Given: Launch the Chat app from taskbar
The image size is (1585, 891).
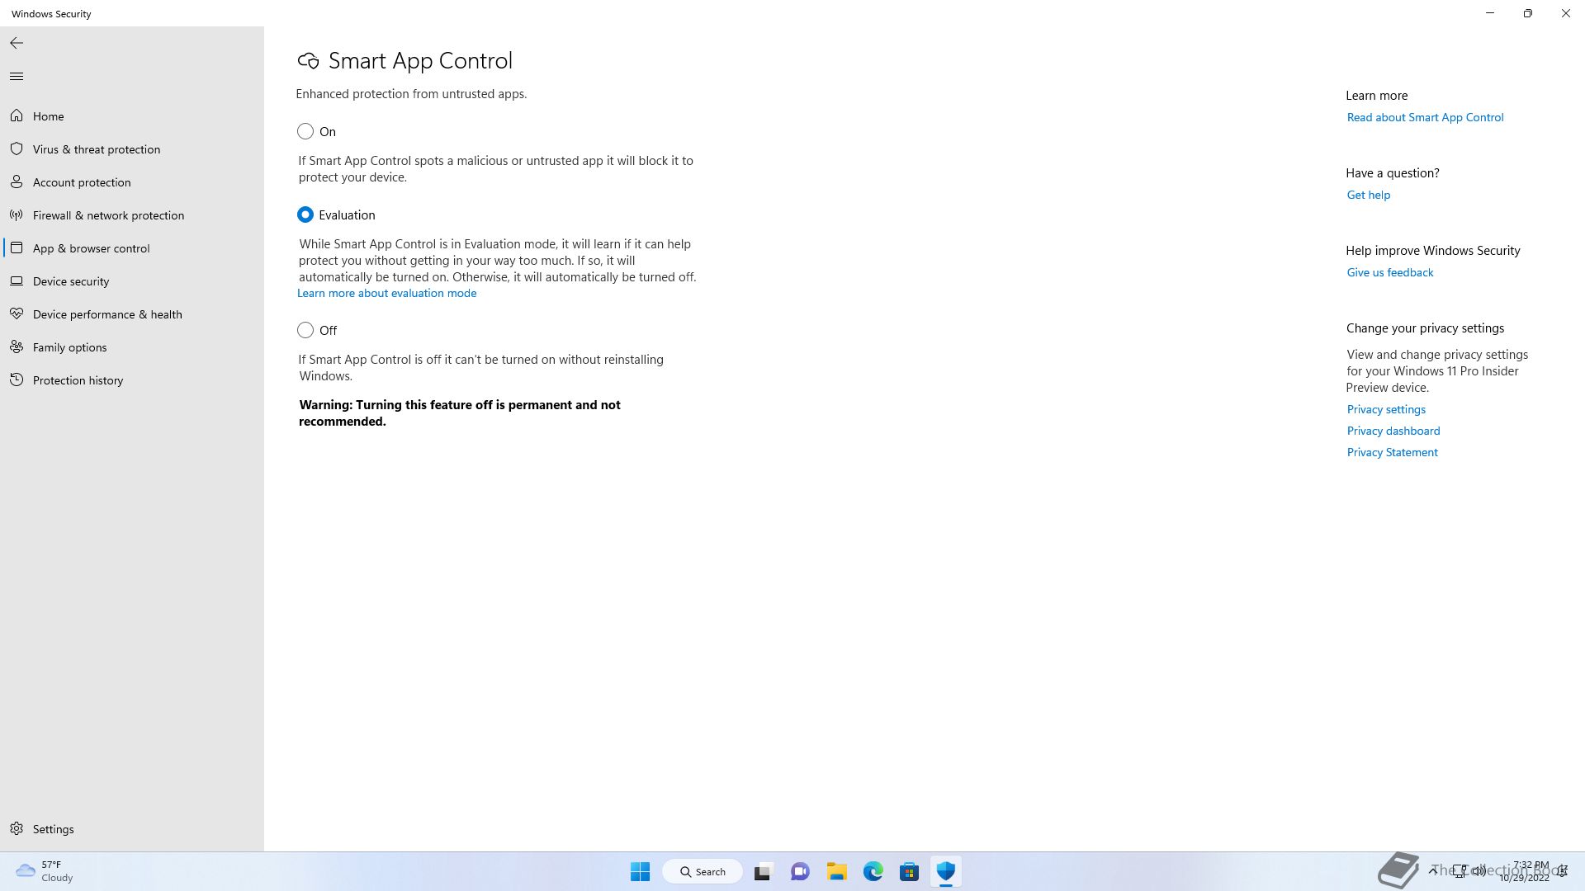Looking at the screenshot, I should click(x=800, y=871).
